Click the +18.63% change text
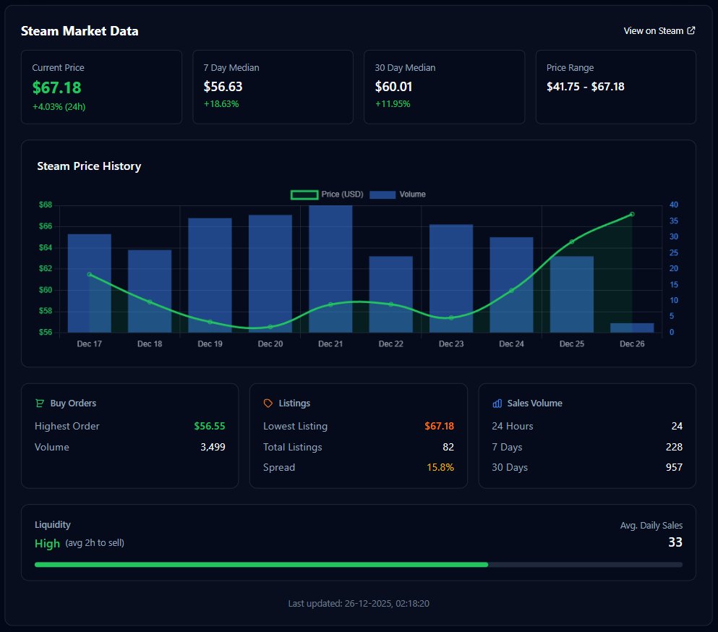Screen dimensions: 718x632 tap(221, 104)
